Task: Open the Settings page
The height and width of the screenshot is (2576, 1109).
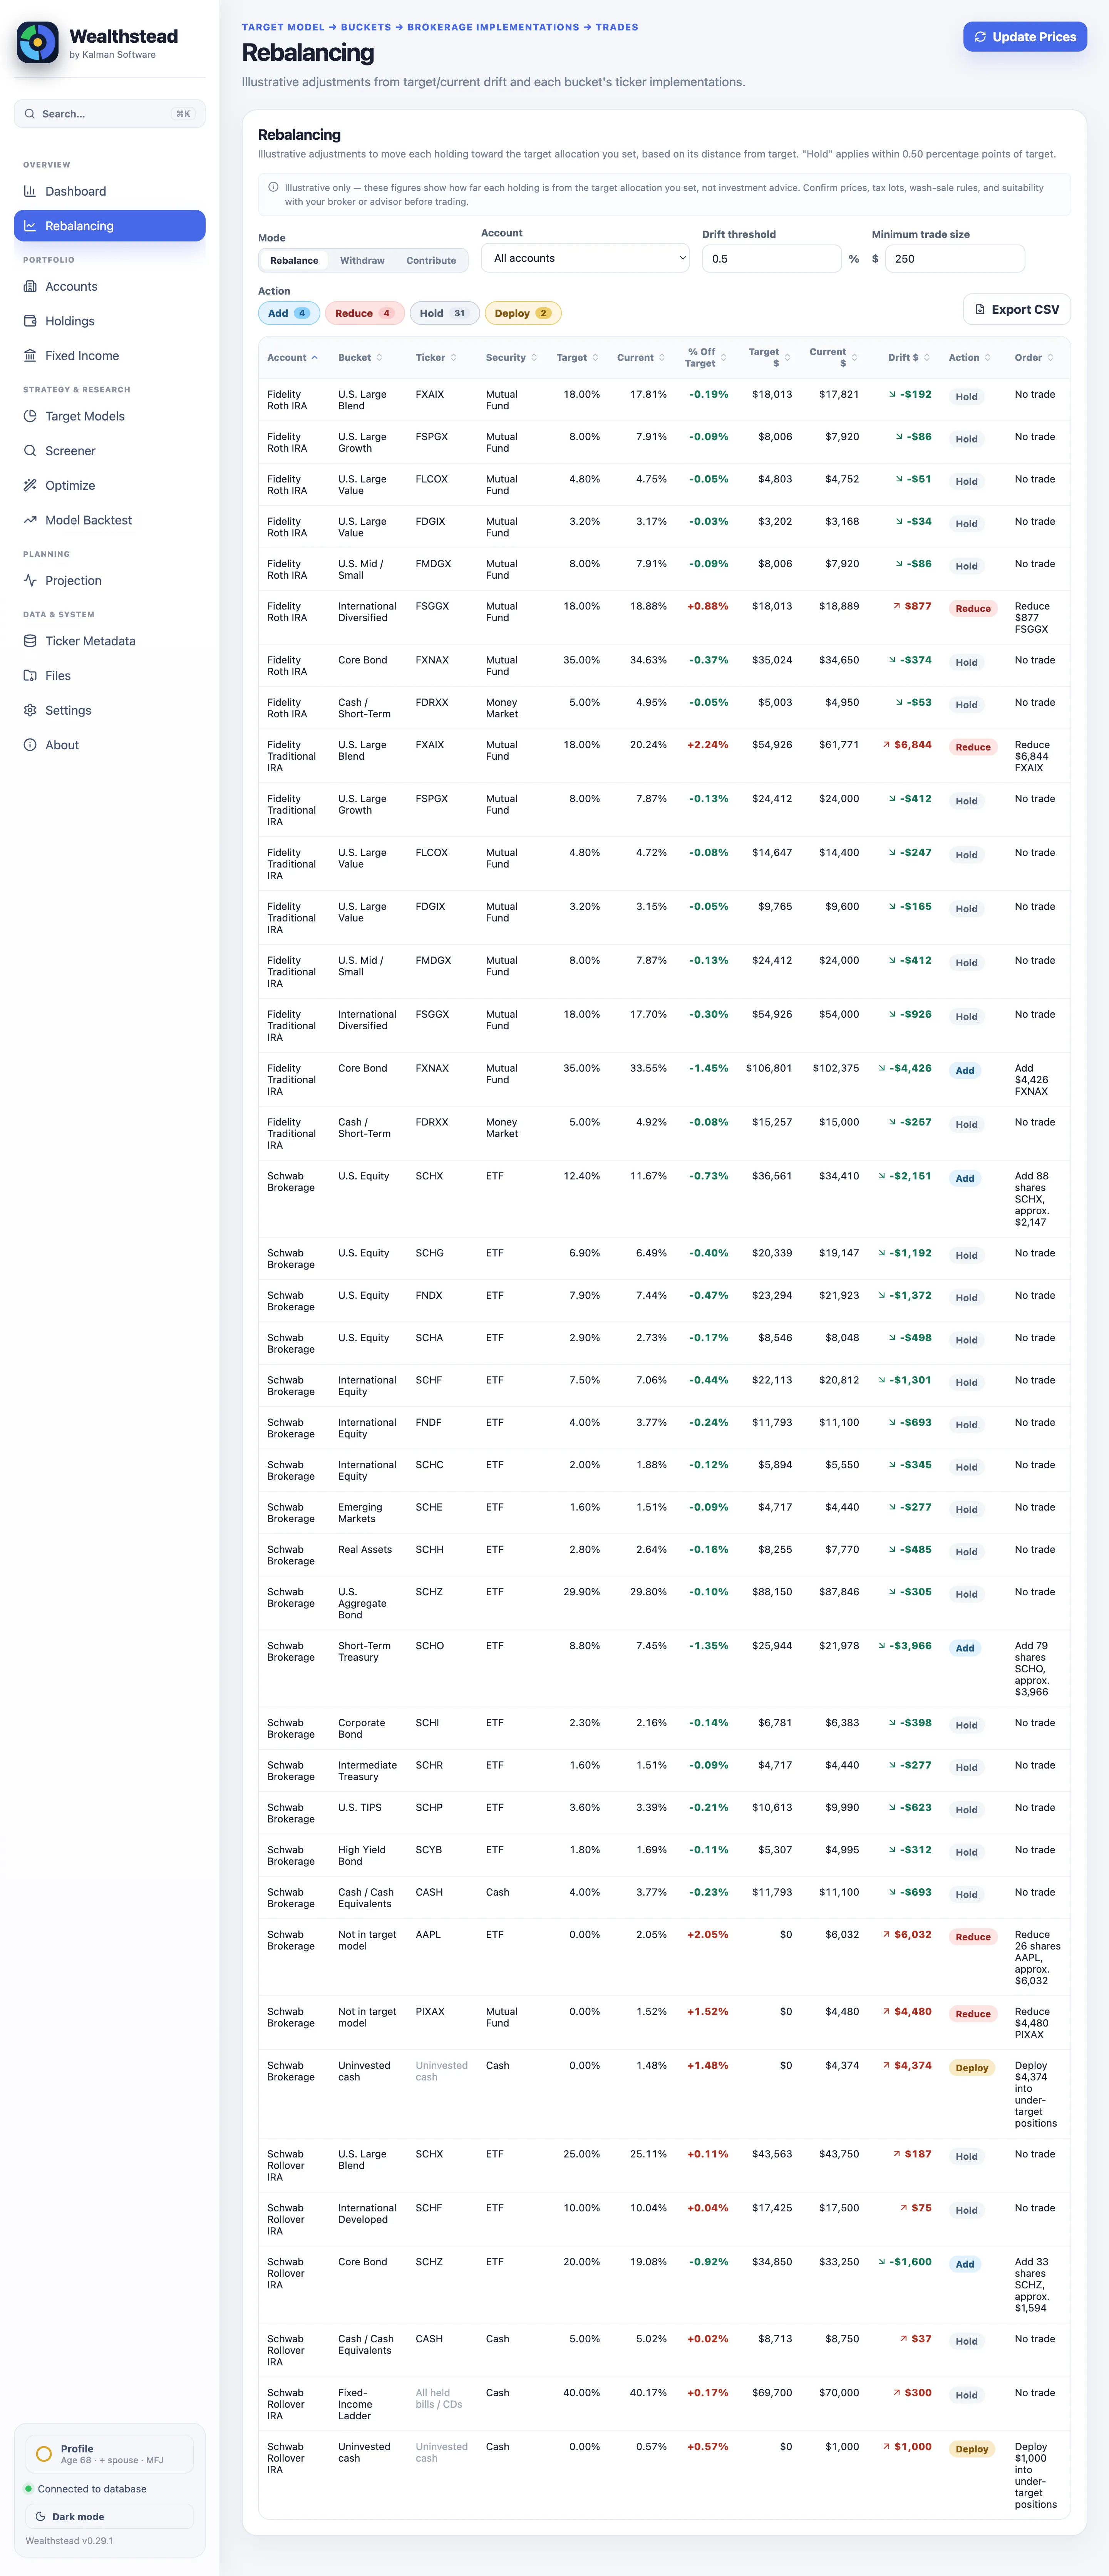Action: point(110,710)
